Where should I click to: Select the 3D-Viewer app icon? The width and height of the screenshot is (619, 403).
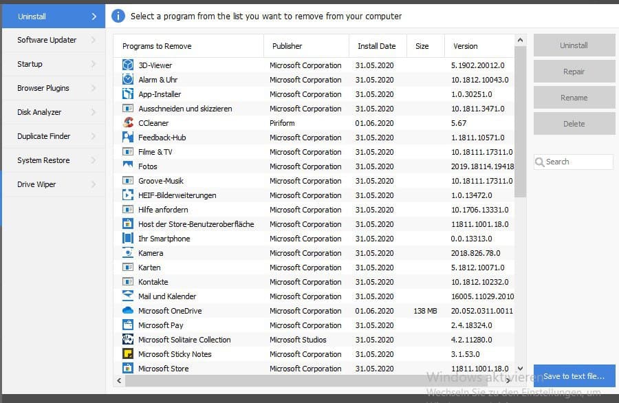127,65
